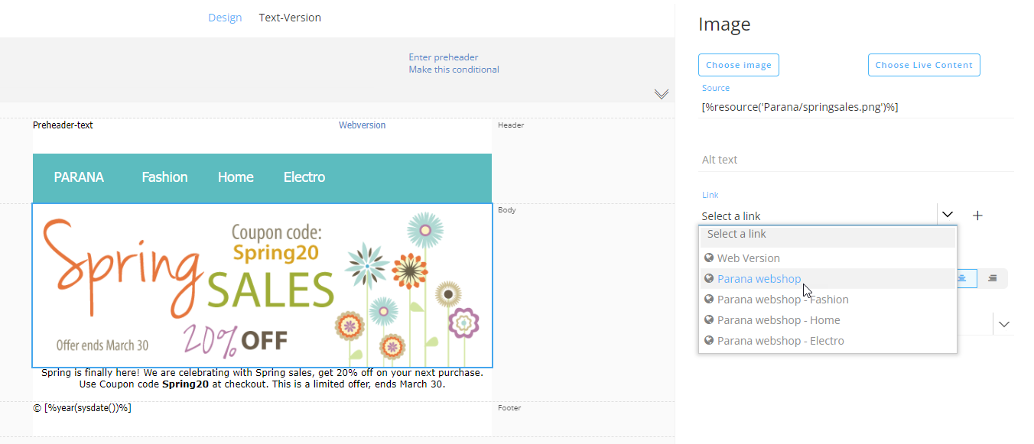Switch to the Text-Version tab

pos(290,18)
